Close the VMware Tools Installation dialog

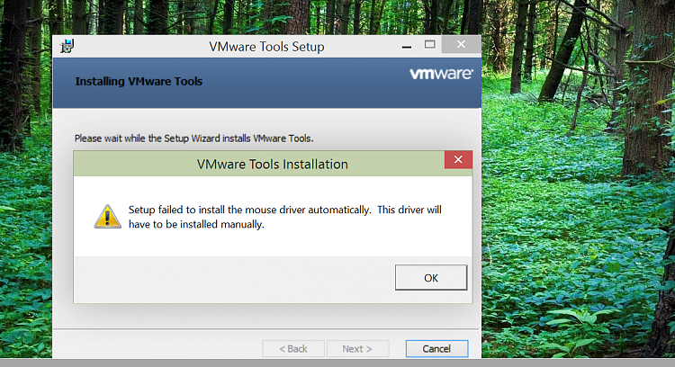tap(458, 159)
